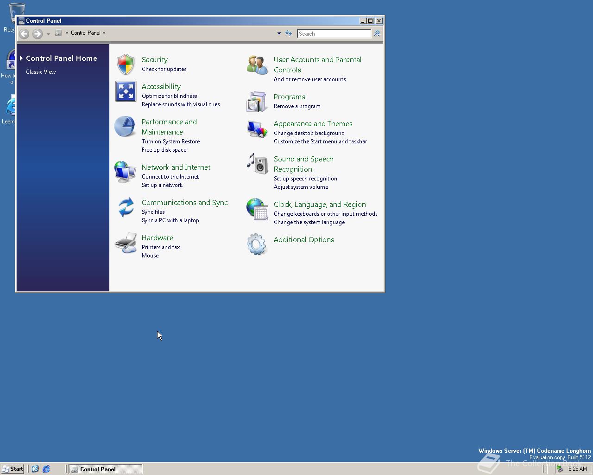
Task: Click Change the system language link
Action: (x=309, y=222)
